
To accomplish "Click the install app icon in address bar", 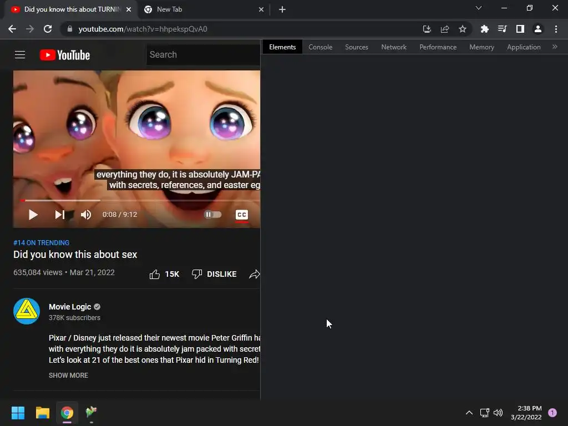I will [x=427, y=29].
